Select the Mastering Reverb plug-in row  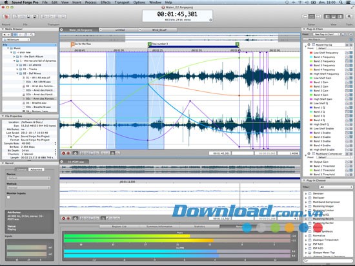click(328, 219)
